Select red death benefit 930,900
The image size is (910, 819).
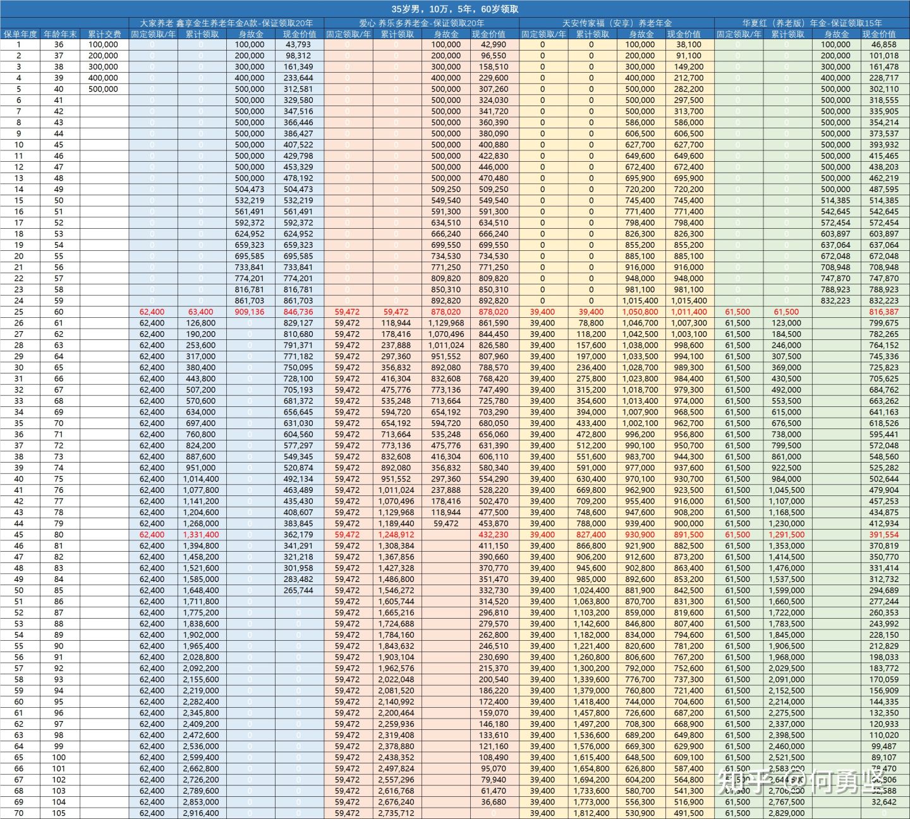tap(640, 535)
